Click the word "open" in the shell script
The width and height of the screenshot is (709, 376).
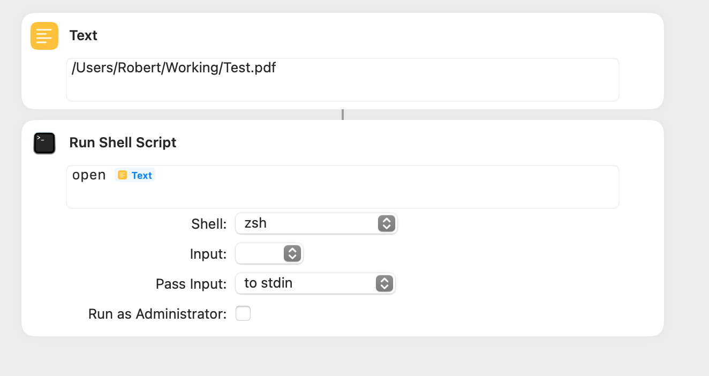point(89,176)
